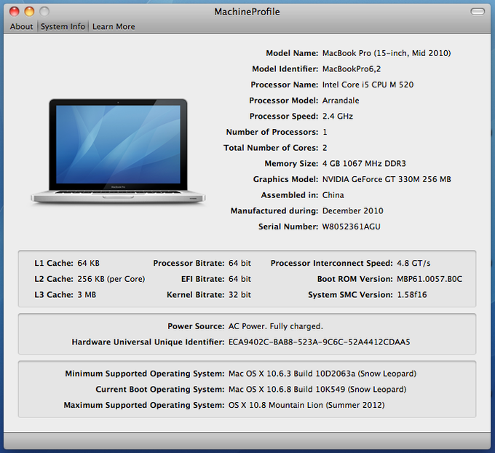Select graphics model 'NVIDIA GeForce GT 330M 256 MB'
Screen dimensions: 495x453
387,179
